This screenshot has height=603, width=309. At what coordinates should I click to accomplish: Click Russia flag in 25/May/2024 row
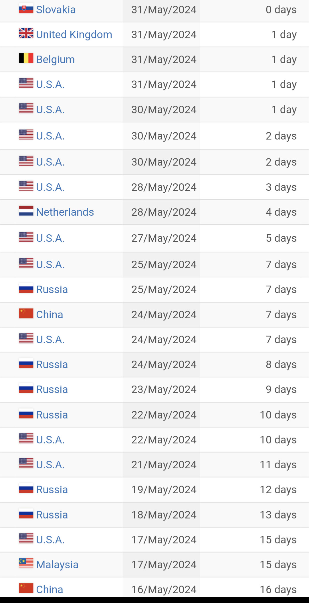[26, 288]
